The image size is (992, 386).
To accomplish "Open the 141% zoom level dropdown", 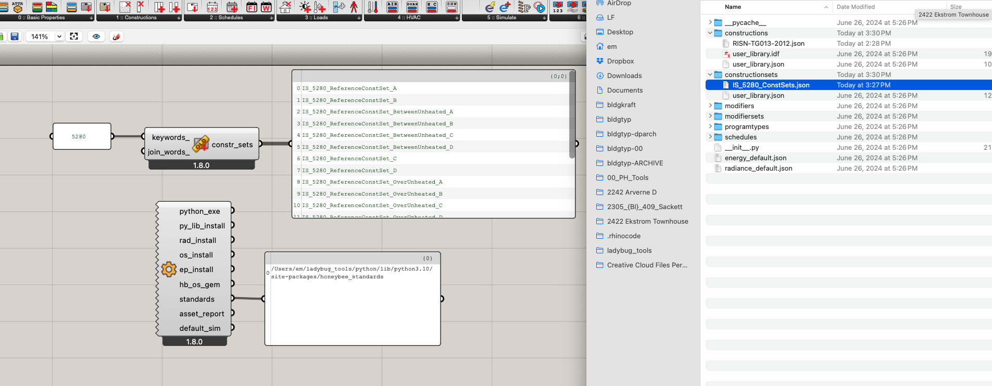I will point(59,36).
